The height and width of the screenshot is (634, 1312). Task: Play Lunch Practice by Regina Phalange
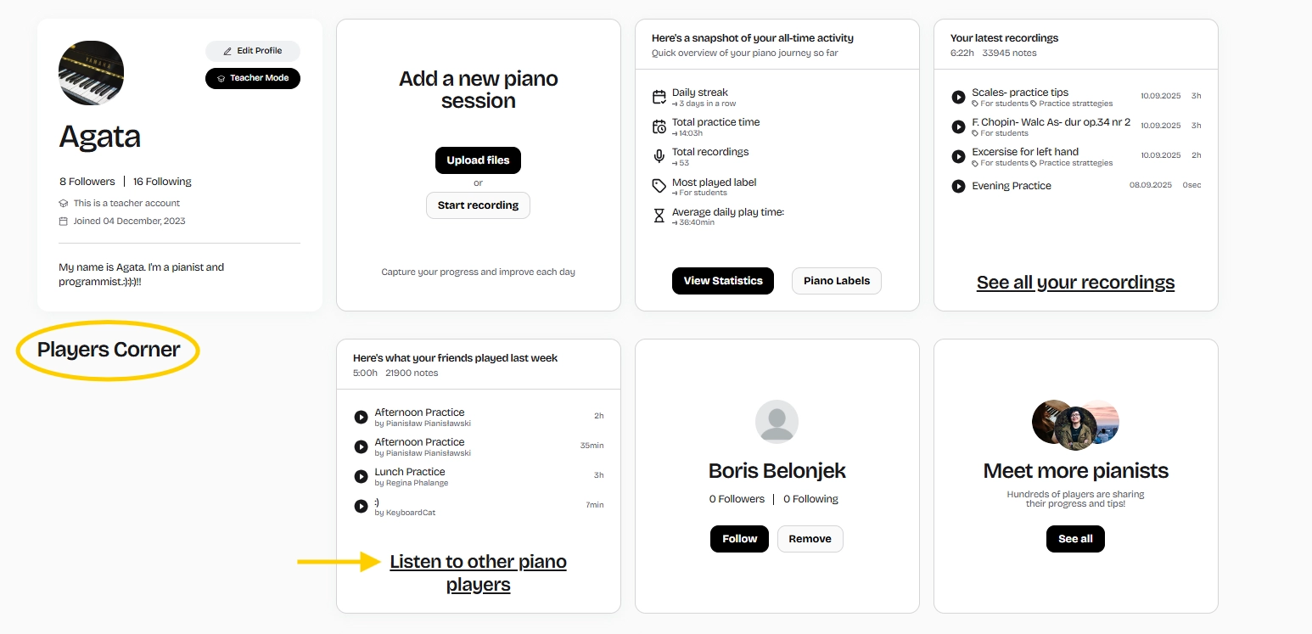pyautogui.click(x=362, y=476)
